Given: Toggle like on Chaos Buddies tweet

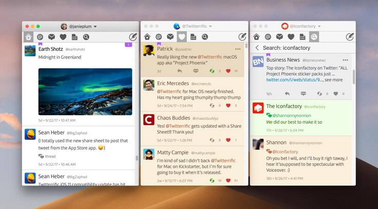Looking at the screenshot, I should pos(229,140).
